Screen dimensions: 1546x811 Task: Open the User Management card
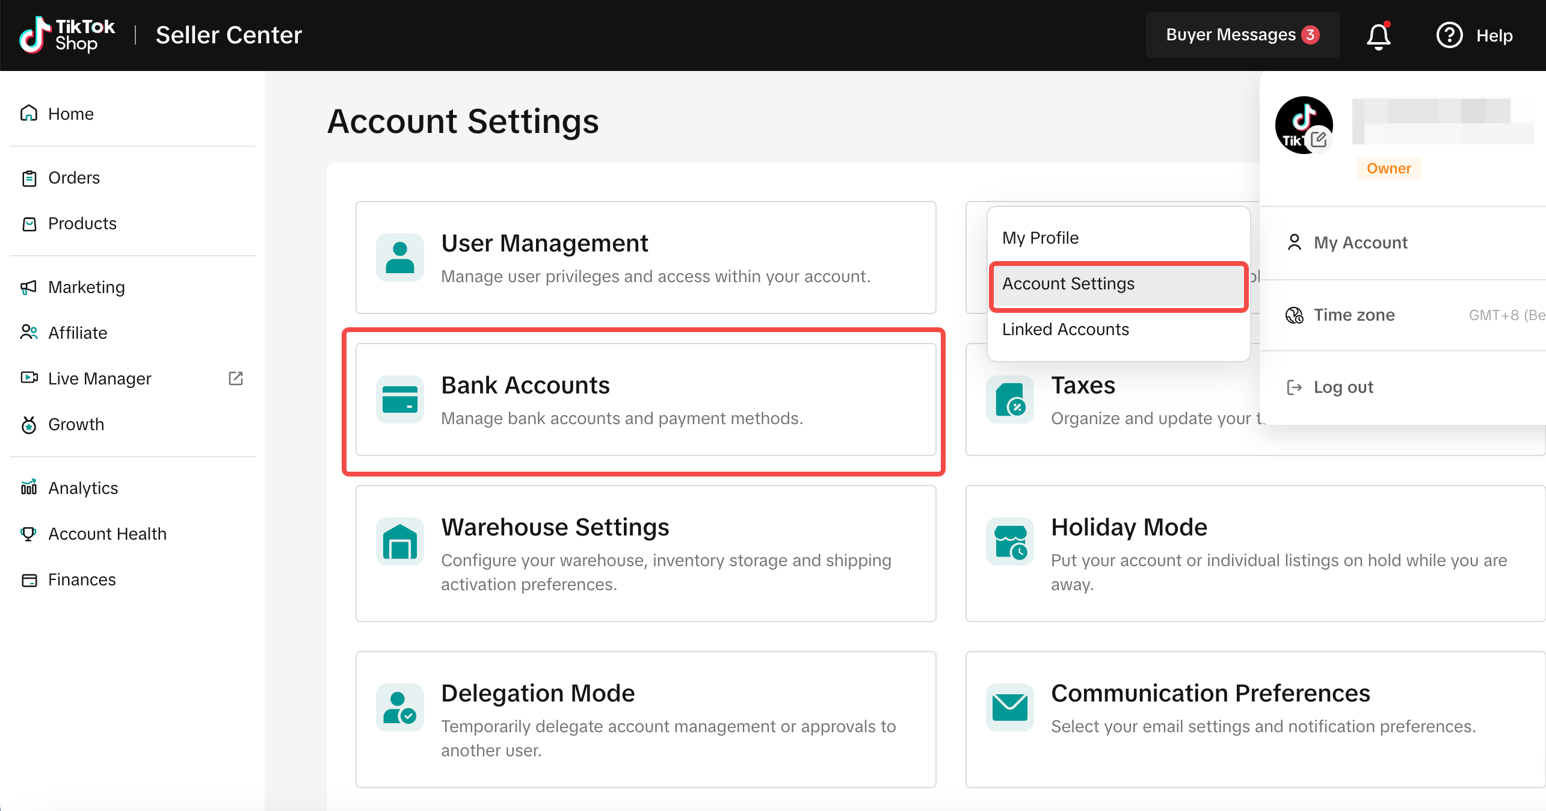point(645,257)
